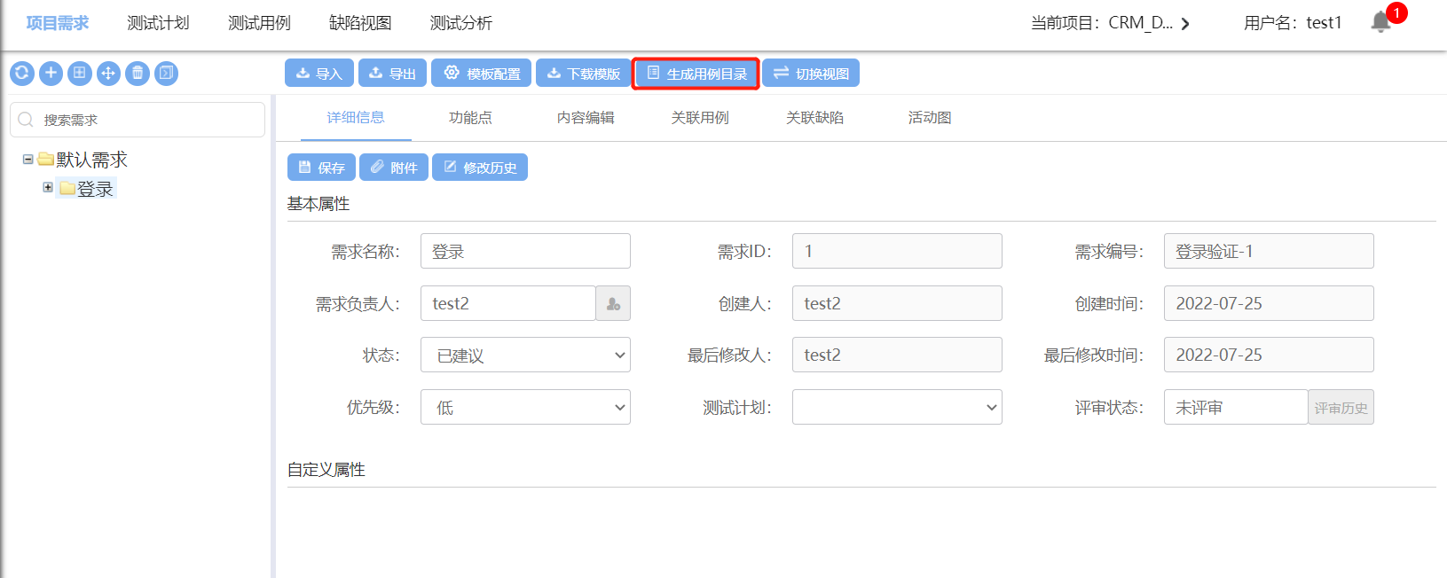Screen dimensions: 1447x578
Task: Click the 生成用例目录 button
Action: 696,74
